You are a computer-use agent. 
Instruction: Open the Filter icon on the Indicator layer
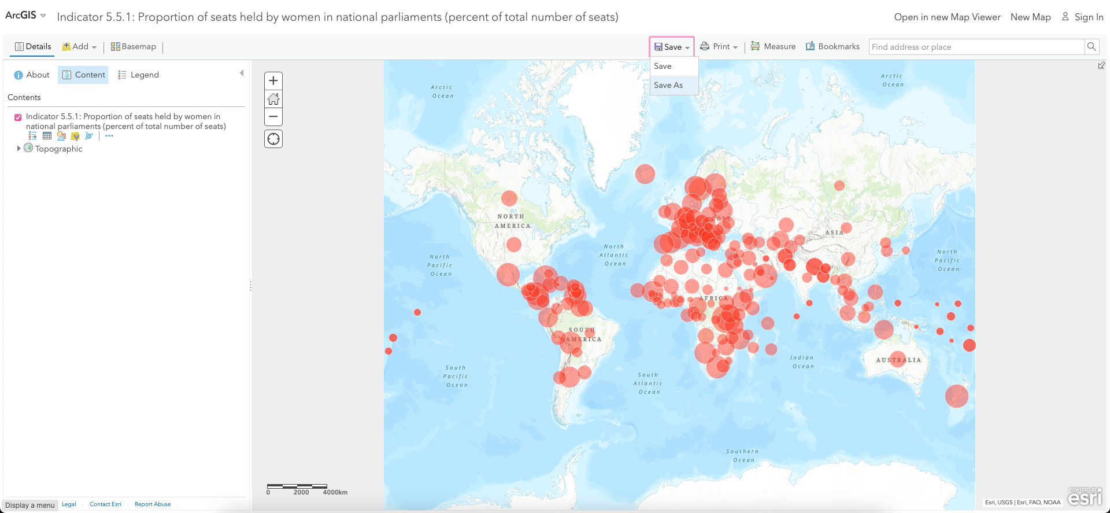(75, 136)
